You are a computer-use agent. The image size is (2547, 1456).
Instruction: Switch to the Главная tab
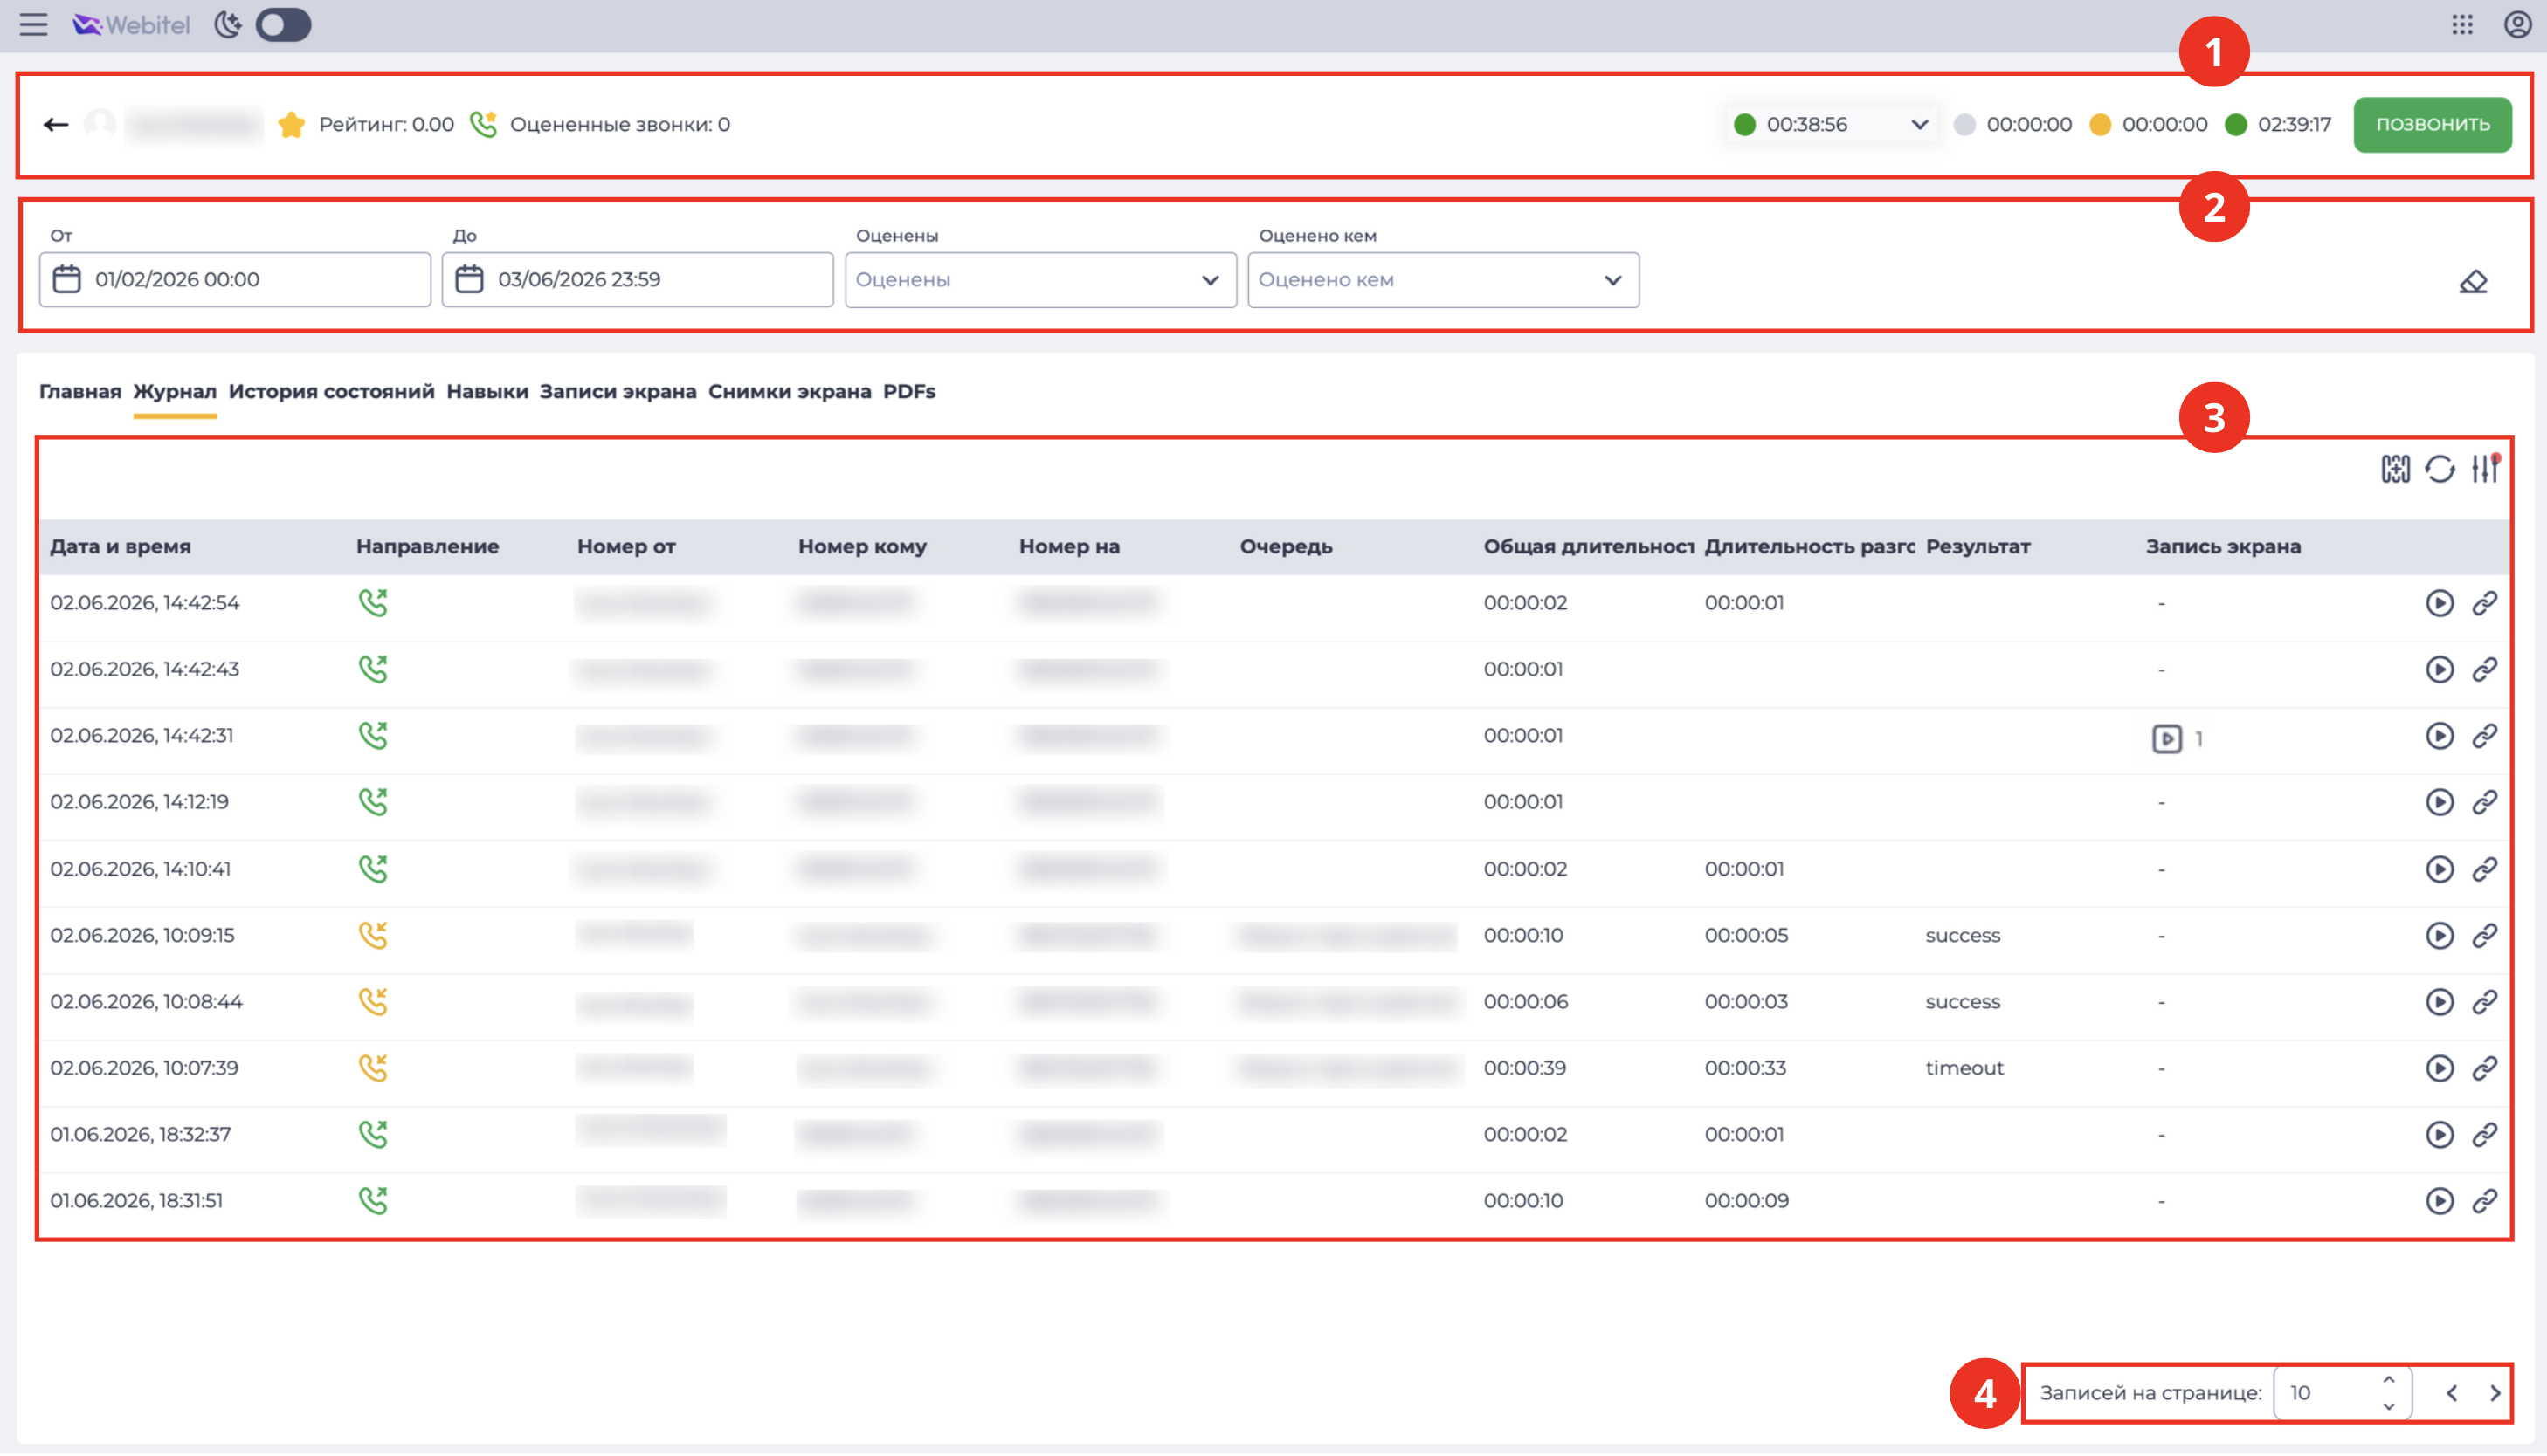[80, 391]
